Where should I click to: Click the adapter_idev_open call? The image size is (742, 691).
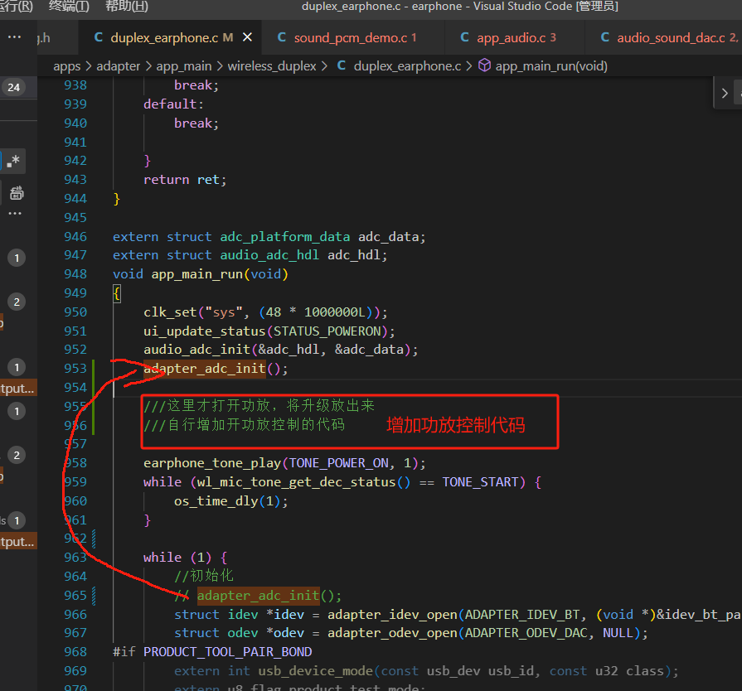coord(392,615)
